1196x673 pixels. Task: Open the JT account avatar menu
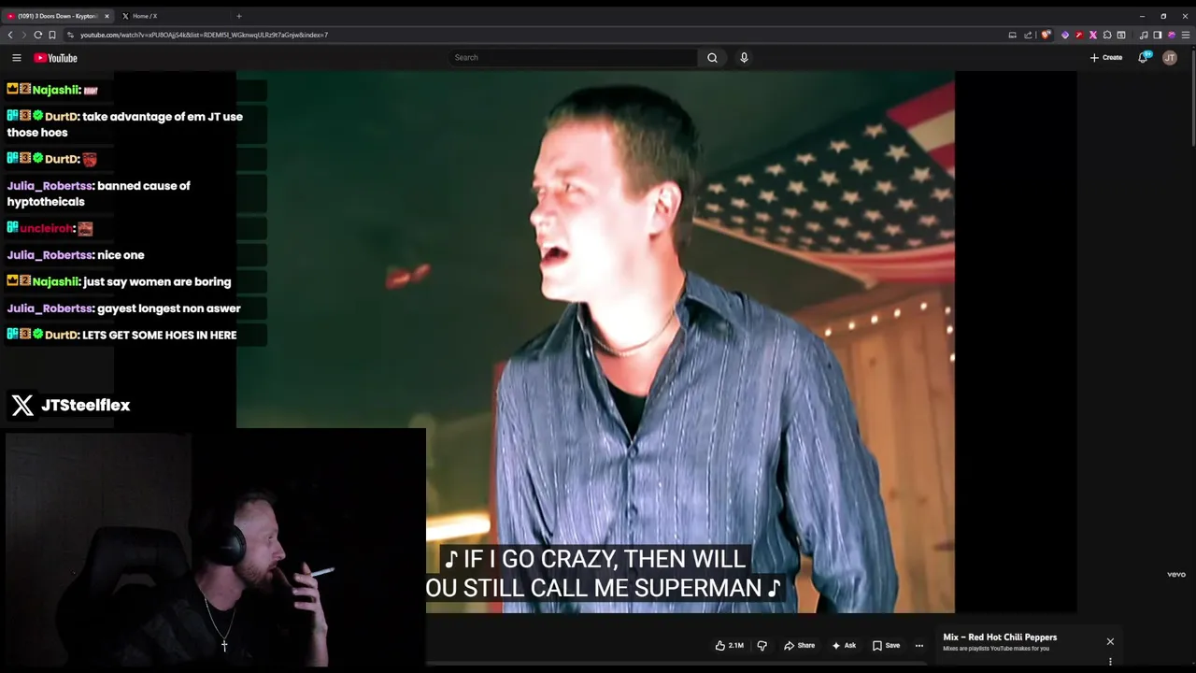pos(1170,58)
